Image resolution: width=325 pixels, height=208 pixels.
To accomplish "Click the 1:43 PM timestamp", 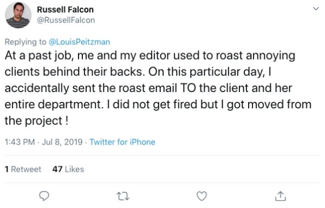I will pyautogui.click(x=19, y=142).
